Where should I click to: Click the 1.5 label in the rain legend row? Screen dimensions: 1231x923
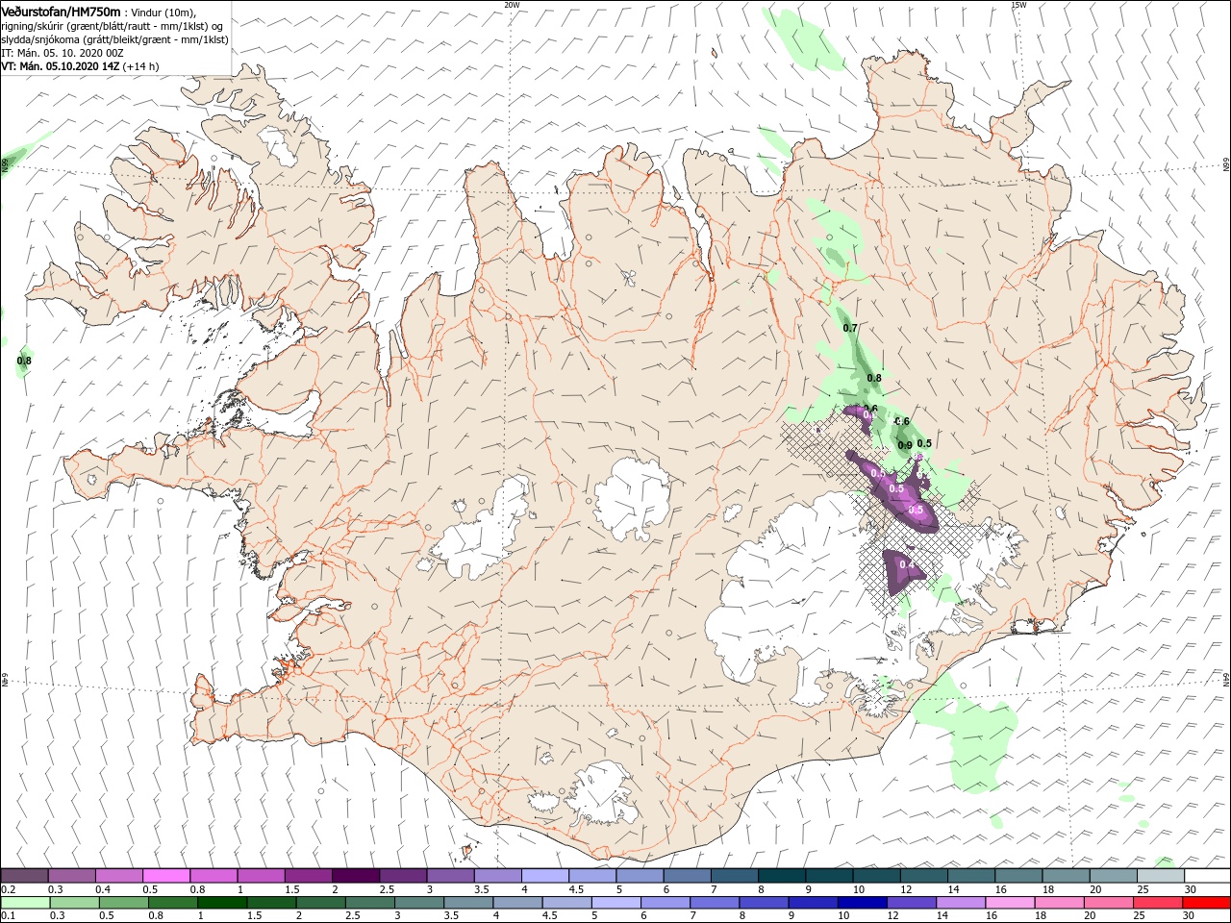coord(254,916)
